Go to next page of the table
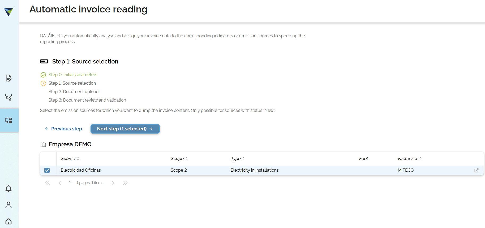The height and width of the screenshot is (228, 485). [x=113, y=183]
